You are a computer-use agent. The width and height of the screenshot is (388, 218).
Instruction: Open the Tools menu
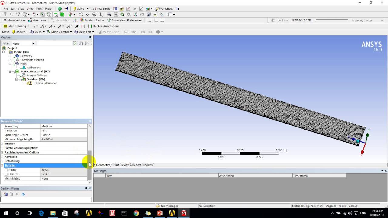(x=39, y=8)
